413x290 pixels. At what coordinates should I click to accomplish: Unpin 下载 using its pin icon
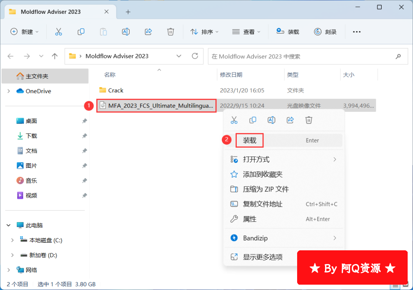pos(84,136)
